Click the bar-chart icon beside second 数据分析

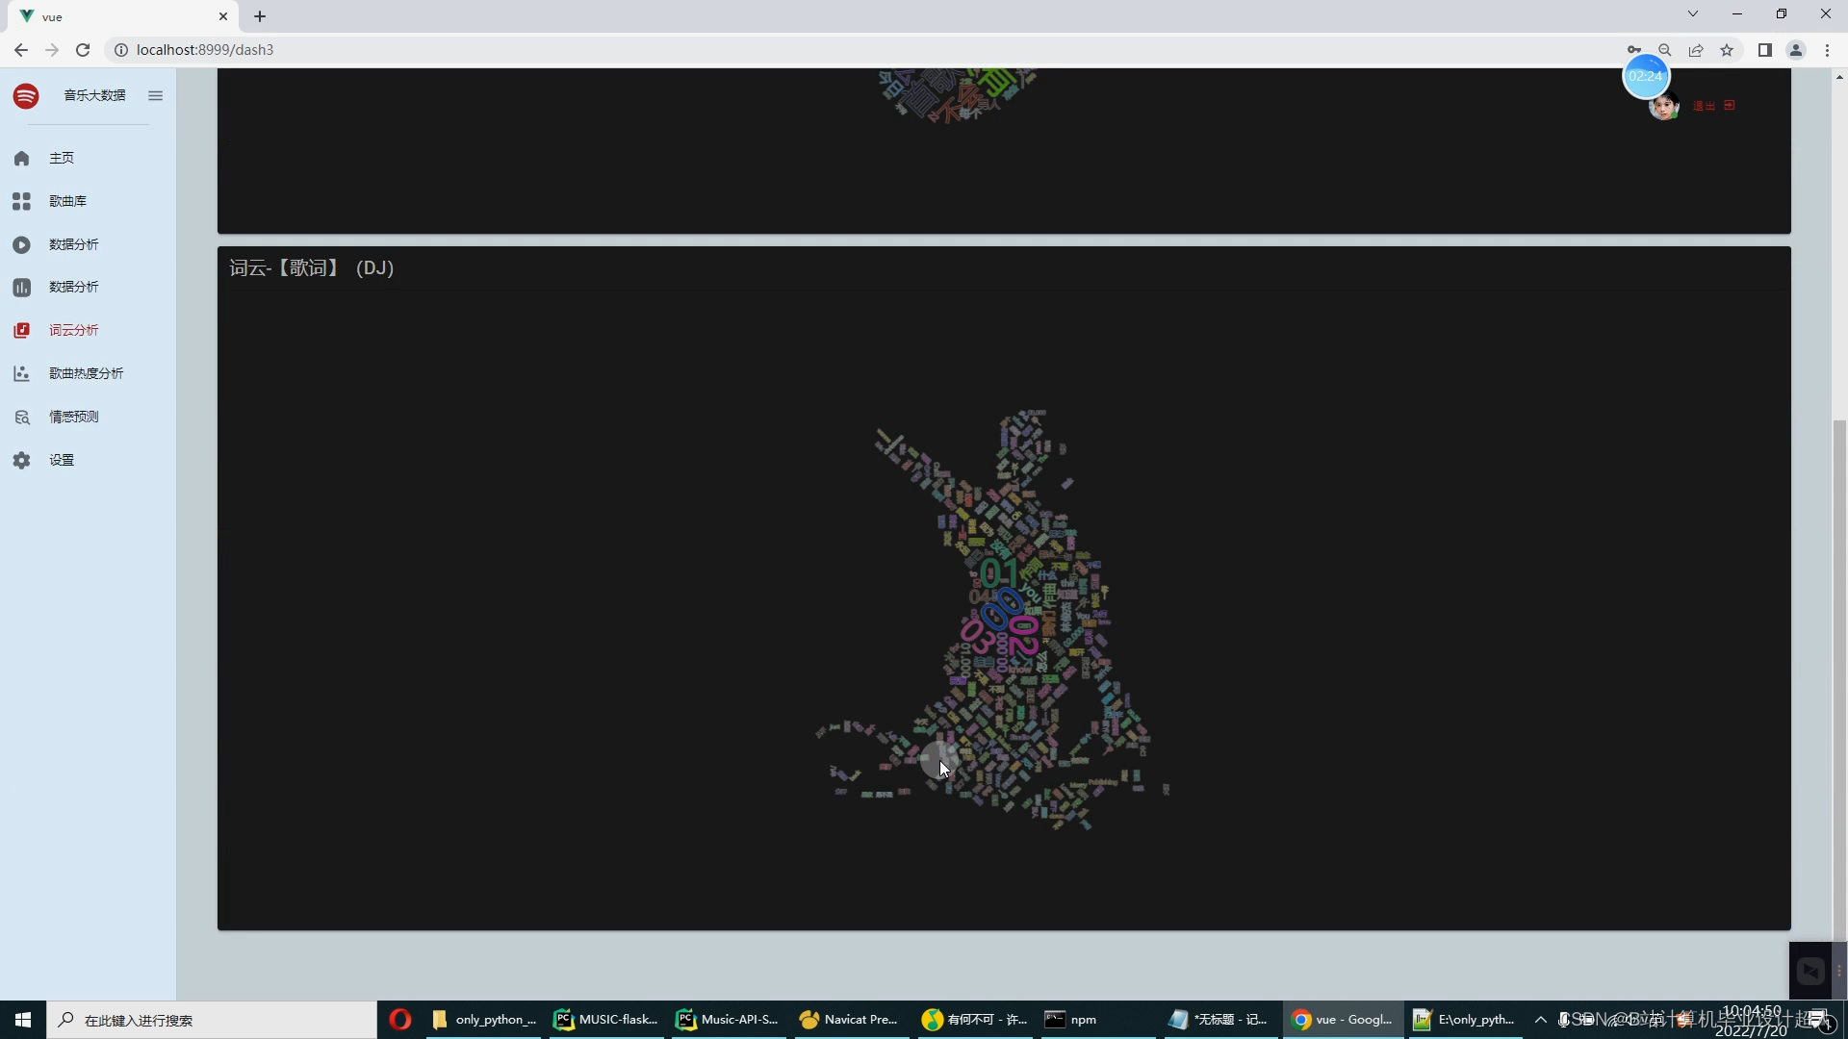[x=21, y=287]
